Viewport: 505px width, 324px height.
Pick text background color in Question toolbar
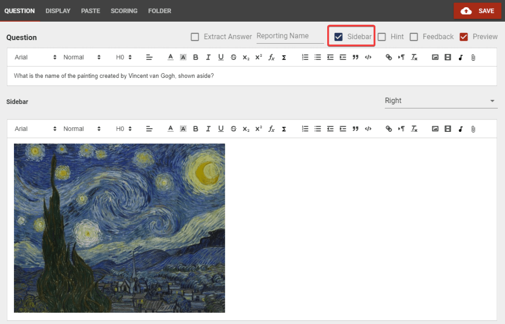[183, 57]
